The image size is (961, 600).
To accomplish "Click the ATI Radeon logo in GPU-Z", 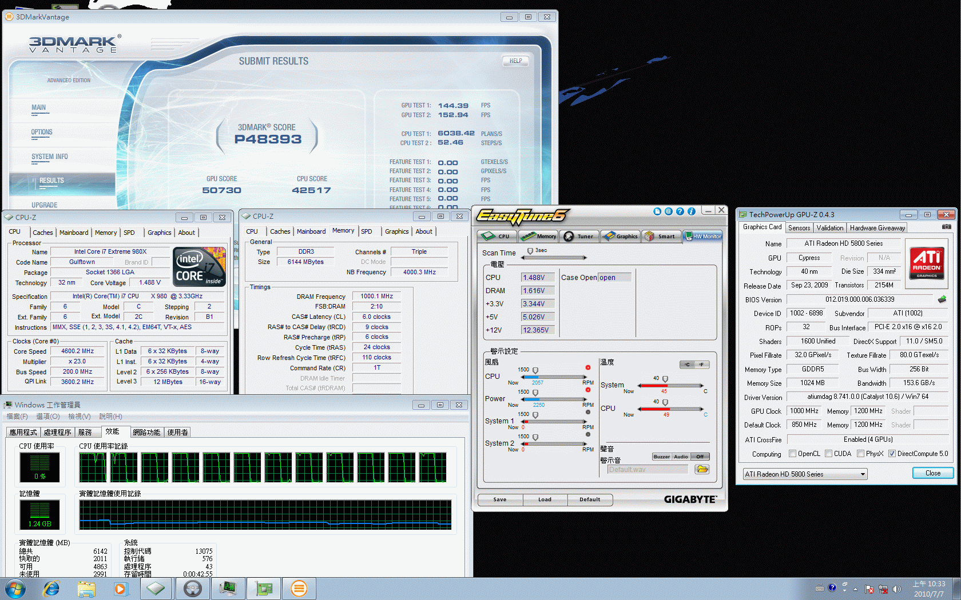I will [x=927, y=263].
